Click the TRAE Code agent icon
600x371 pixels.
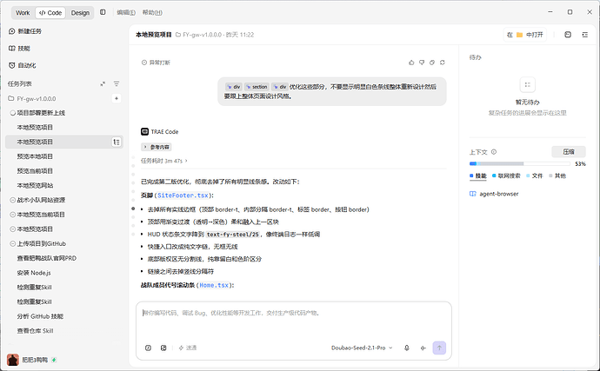tap(144, 131)
